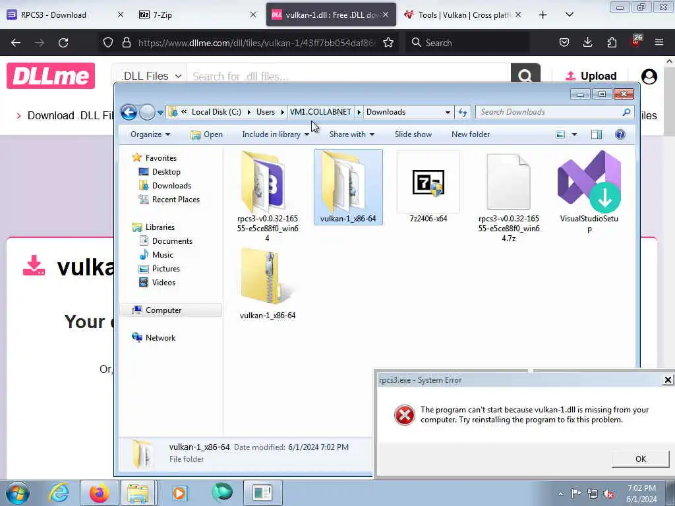
Task: Bookmark this page with star icon
Action: [388, 42]
